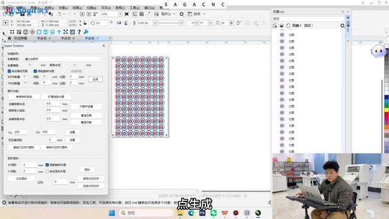Click the 生成 button in Super Toolbox
Image resolution: width=389 pixels, height=219 pixels.
95,80
